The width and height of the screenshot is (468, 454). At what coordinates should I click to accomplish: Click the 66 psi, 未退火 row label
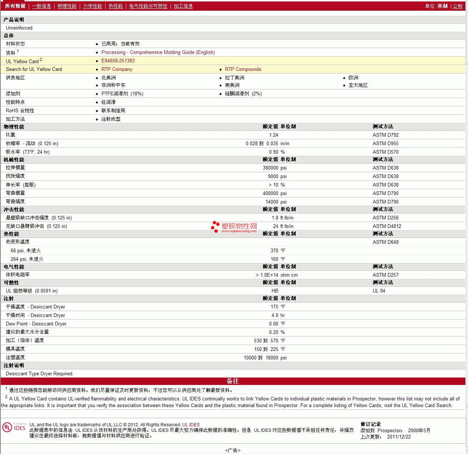click(26, 251)
